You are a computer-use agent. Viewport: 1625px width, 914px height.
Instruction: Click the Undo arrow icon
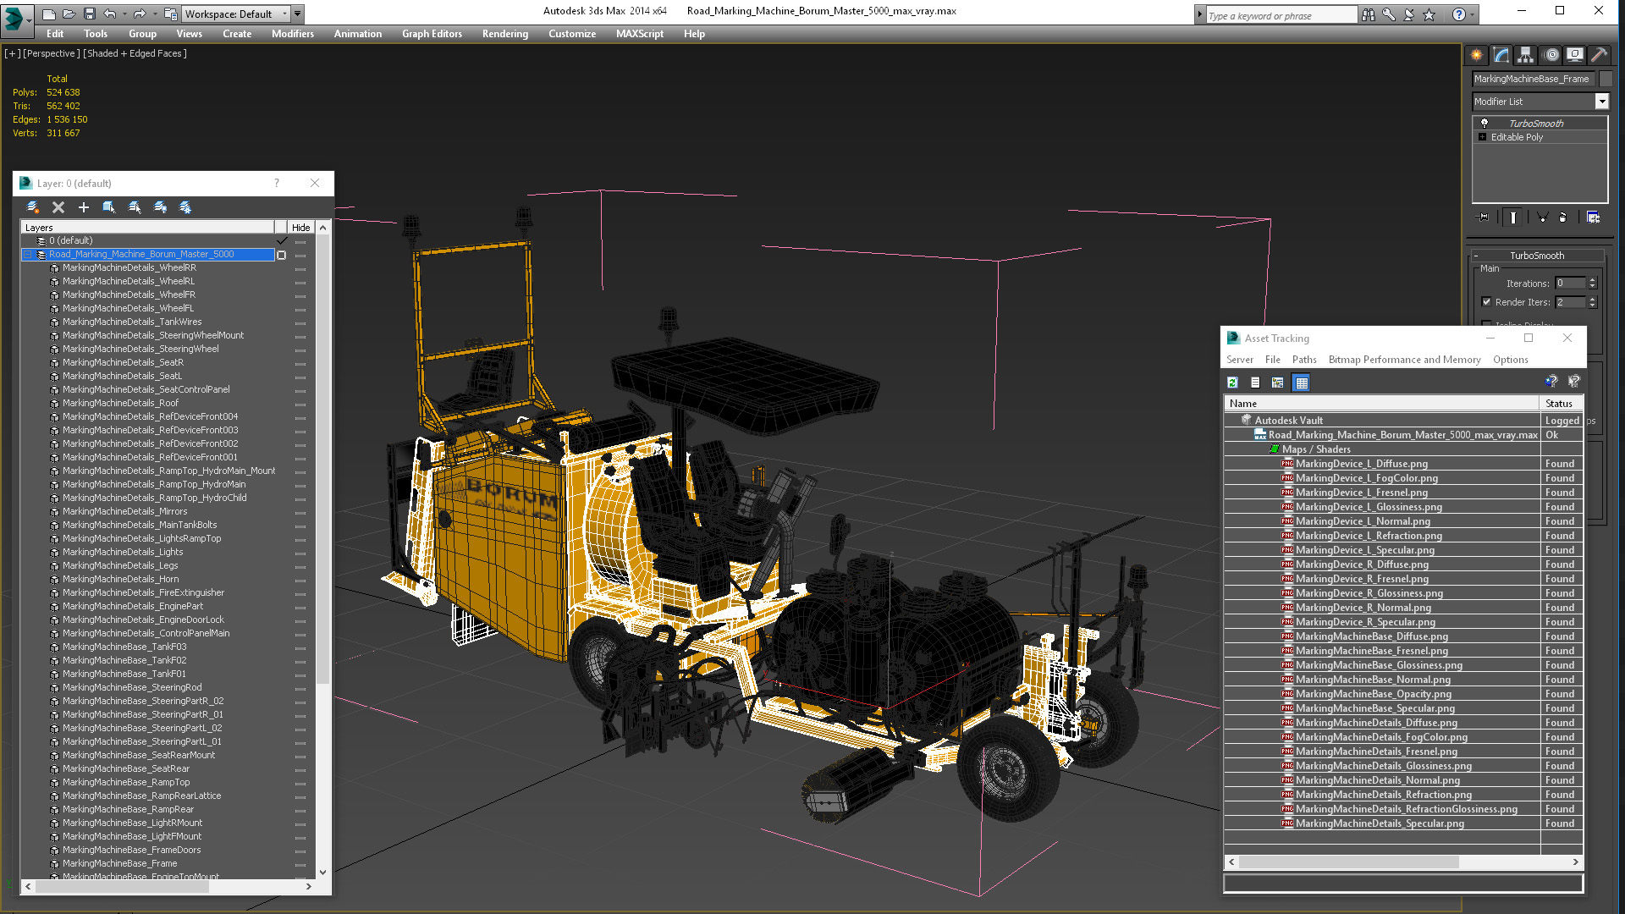click(109, 14)
